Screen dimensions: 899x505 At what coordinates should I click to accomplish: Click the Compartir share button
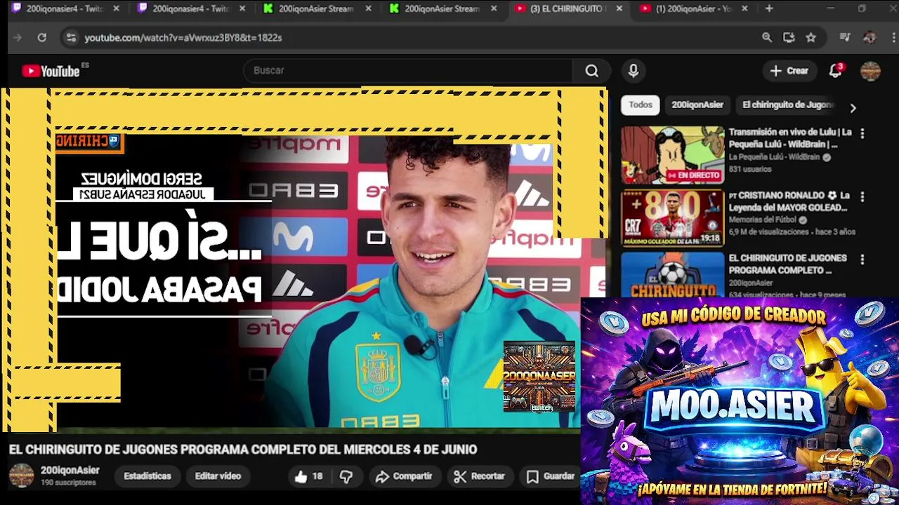click(x=404, y=476)
